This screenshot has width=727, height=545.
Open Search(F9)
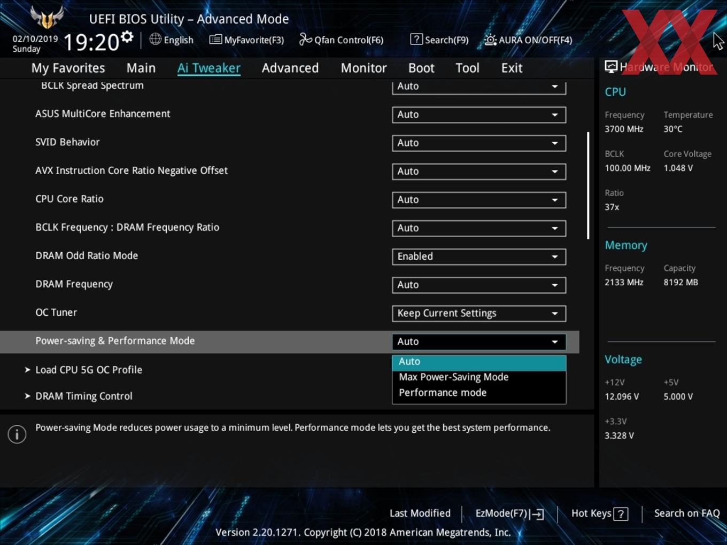point(439,40)
